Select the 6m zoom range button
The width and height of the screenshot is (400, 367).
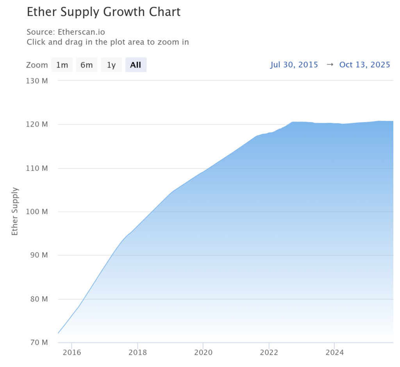(86, 65)
